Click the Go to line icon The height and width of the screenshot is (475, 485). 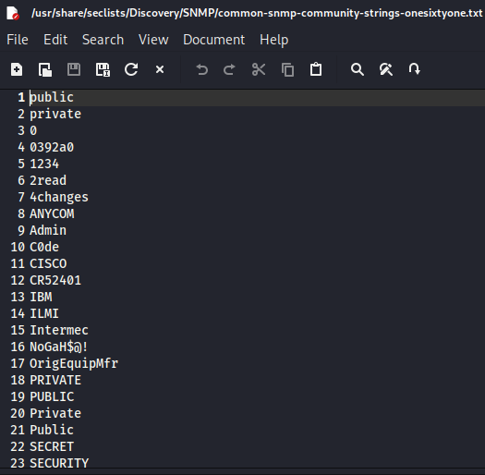pyautogui.click(x=415, y=68)
